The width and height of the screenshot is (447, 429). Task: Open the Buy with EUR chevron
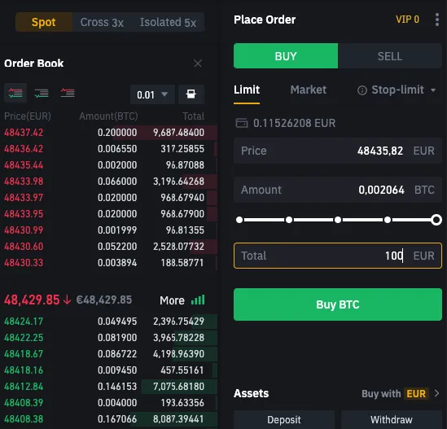click(436, 393)
